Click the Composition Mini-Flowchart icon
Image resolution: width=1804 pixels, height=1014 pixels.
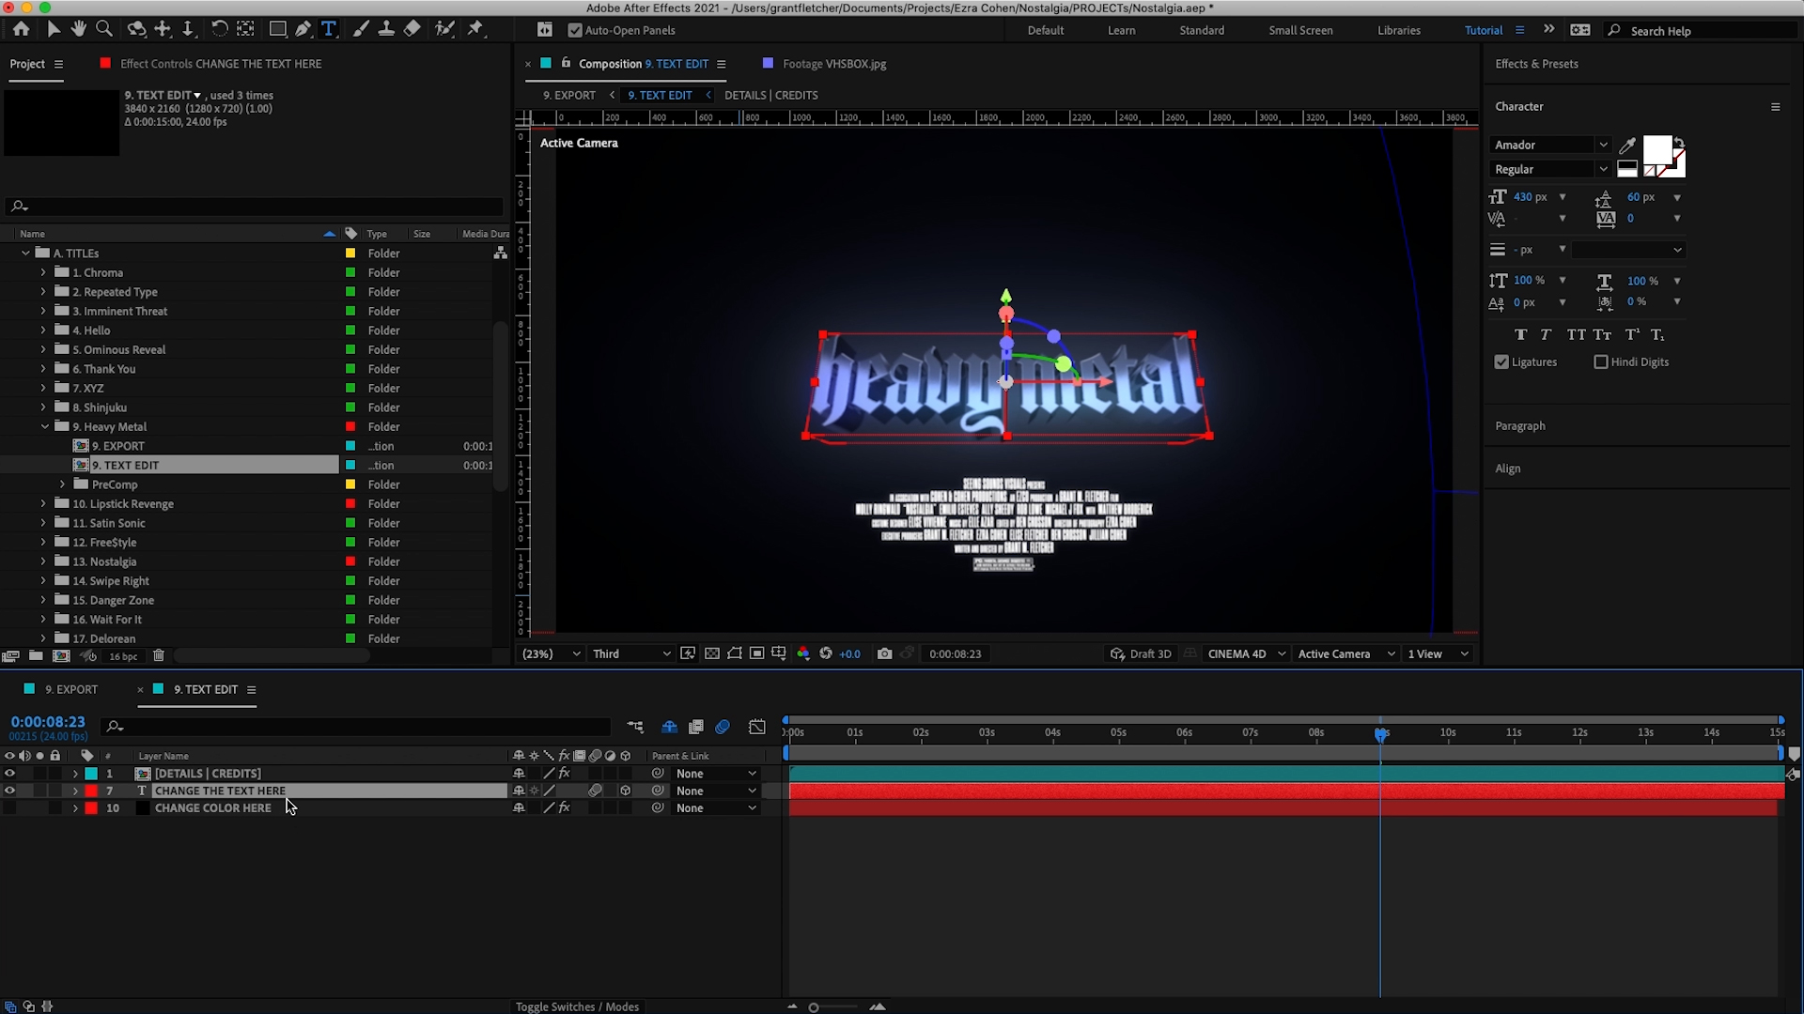(636, 727)
